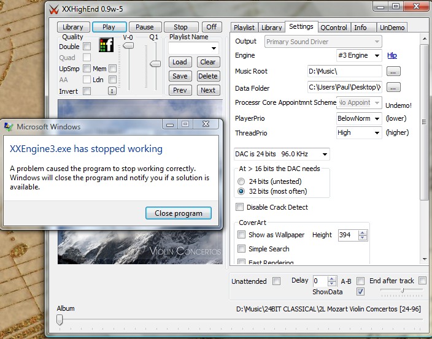This screenshot has height=339, width=432.
Task: Click the Undemo! label text
Action: 398,105
